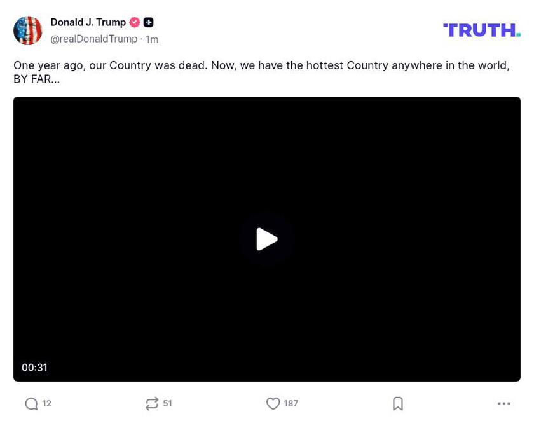Like the post with the heart icon
Viewport: 534px width, 428px height.
[x=273, y=403]
